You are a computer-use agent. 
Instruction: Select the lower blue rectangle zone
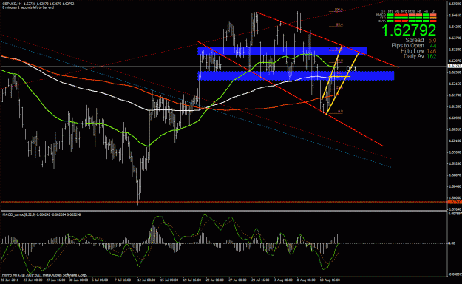pyautogui.click(x=296, y=75)
